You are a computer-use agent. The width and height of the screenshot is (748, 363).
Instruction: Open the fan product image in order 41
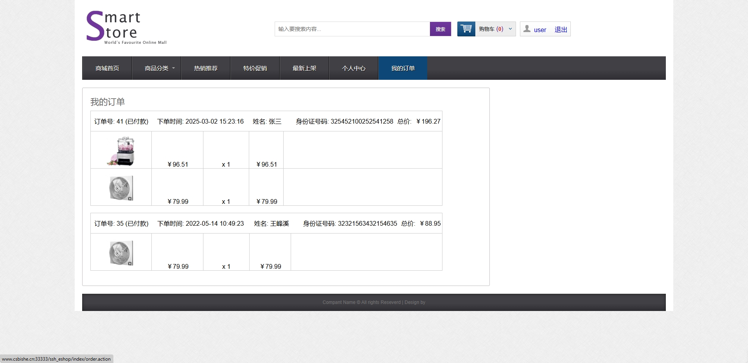click(x=121, y=188)
